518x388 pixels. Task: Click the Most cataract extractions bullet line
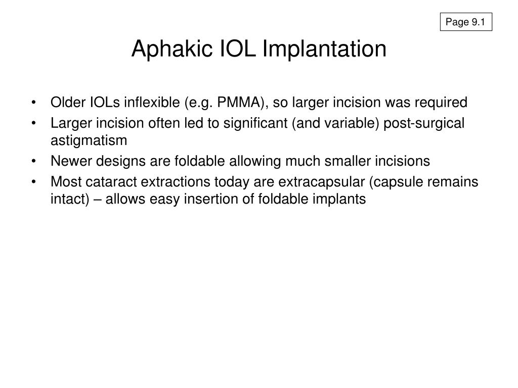point(264,182)
